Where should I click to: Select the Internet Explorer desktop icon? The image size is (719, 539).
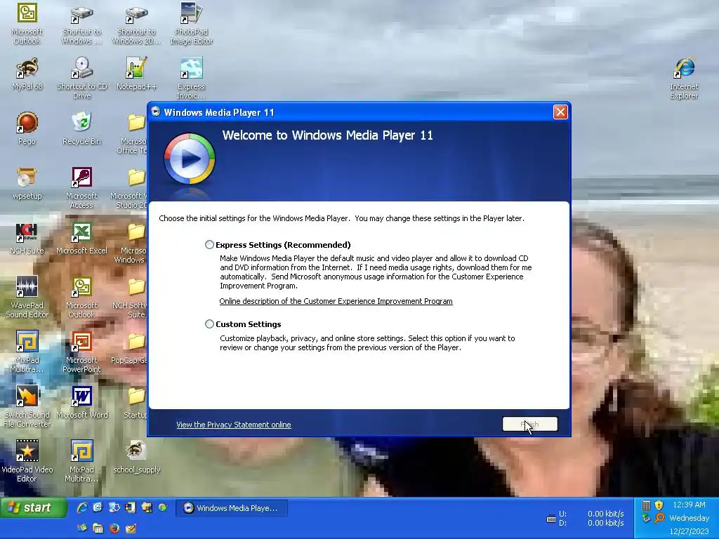click(x=684, y=78)
